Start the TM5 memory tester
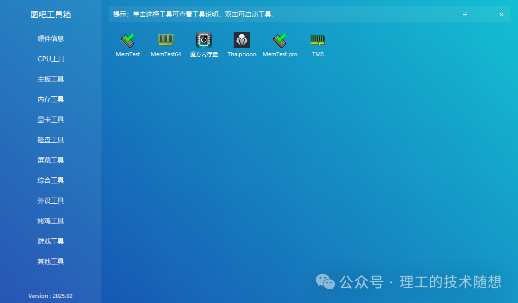 click(318, 44)
